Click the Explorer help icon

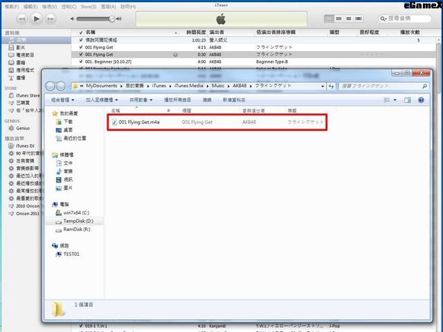coord(421,100)
